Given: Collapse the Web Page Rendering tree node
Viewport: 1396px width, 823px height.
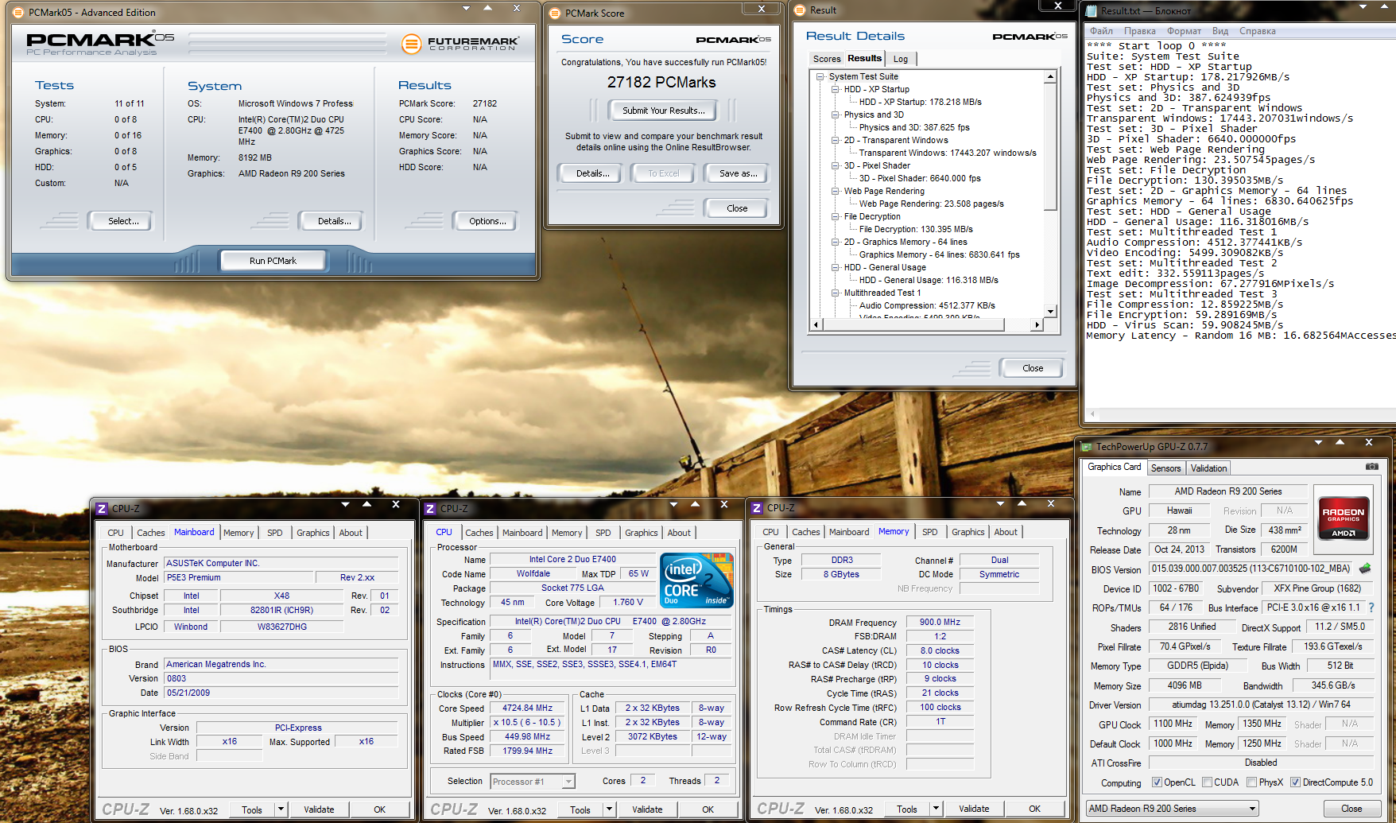Looking at the screenshot, I should [836, 192].
